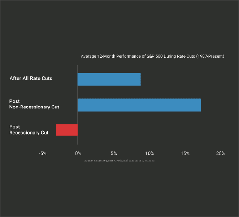This screenshot has width=239, height=217.
Task: Click the "Non-Recessionary Cut" label text
Action: 34,107
